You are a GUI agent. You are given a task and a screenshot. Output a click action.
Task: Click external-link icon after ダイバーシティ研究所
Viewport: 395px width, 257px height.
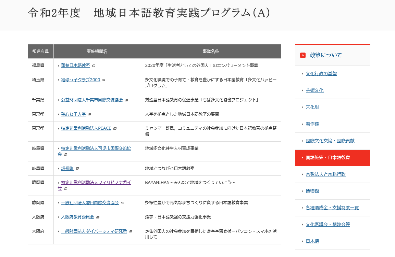[x=131, y=231]
